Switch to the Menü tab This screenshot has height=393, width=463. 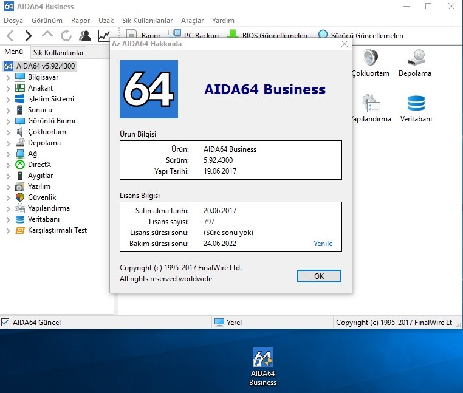[13, 52]
